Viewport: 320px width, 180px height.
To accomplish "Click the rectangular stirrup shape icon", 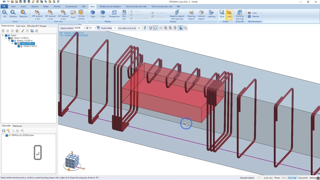I will click(x=155, y=28).
